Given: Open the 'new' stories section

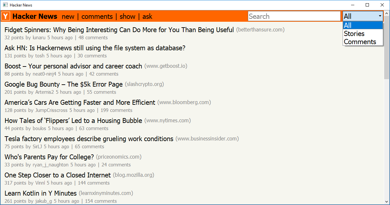Looking at the screenshot, I should point(68,17).
